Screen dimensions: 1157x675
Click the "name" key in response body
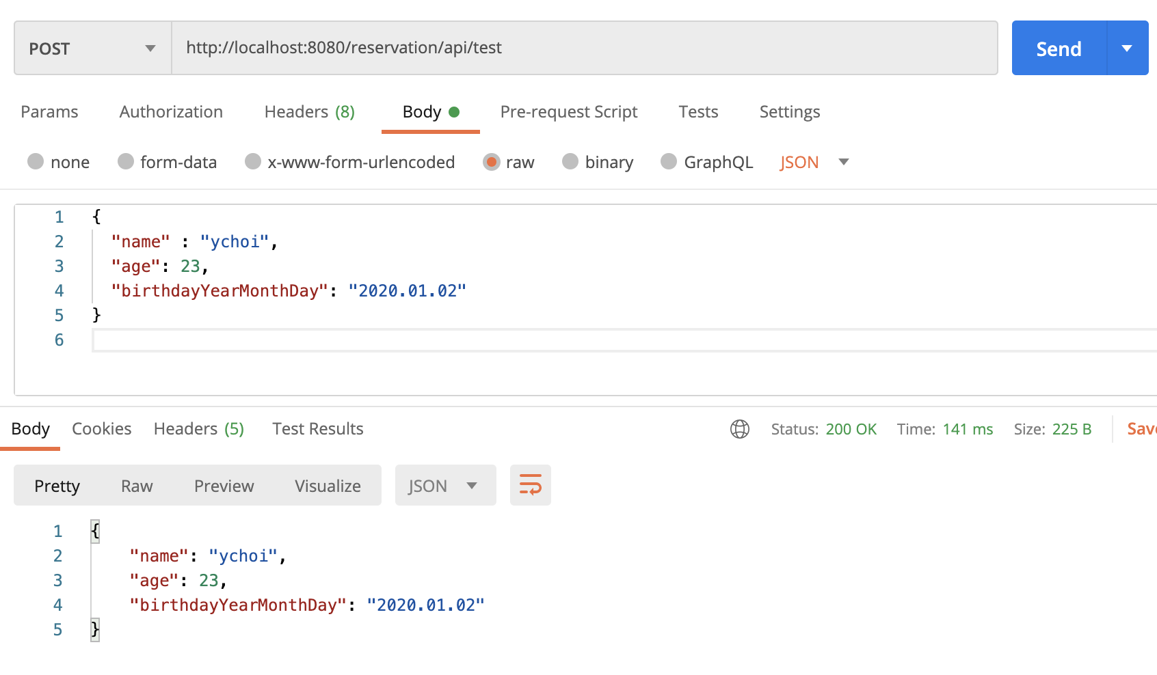tap(159, 556)
